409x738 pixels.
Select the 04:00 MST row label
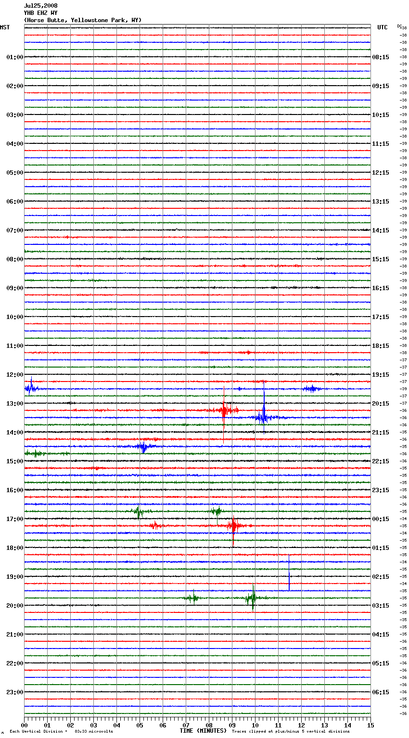[15, 144]
